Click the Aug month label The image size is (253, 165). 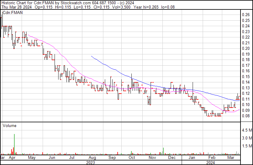coord(92,158)
